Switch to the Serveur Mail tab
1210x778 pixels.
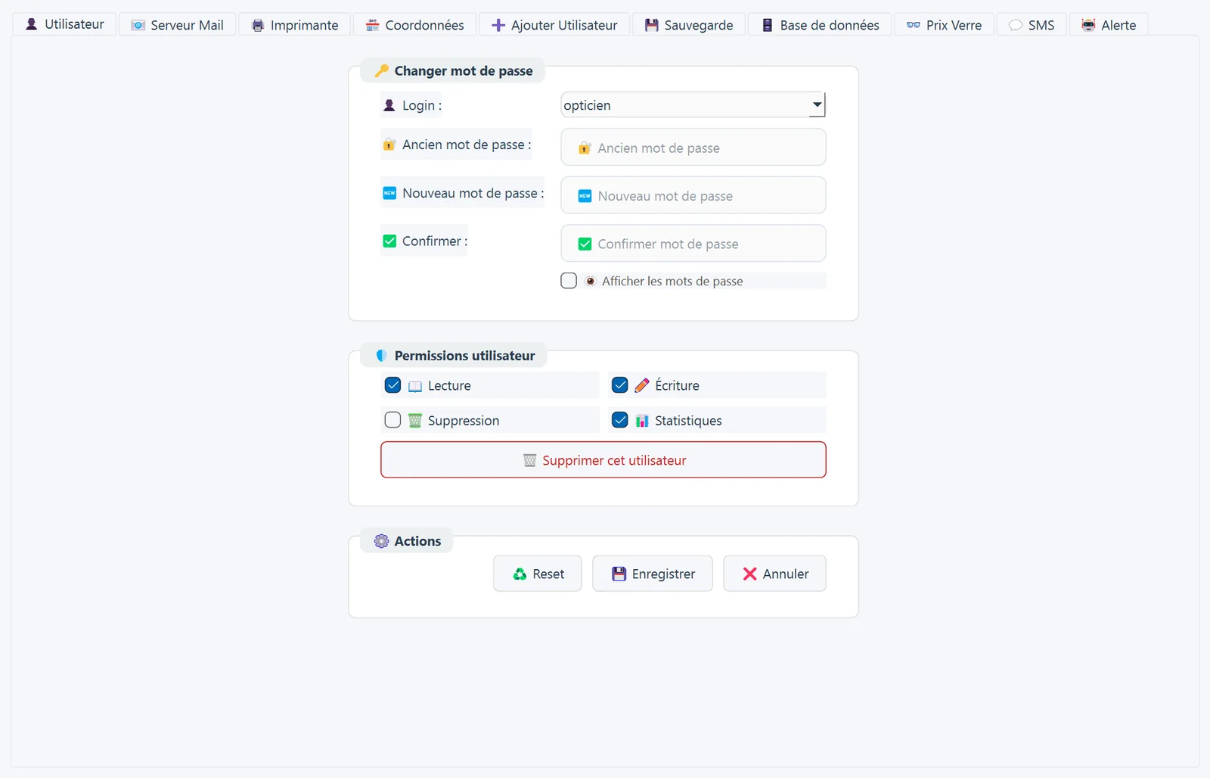coord(177,25)
